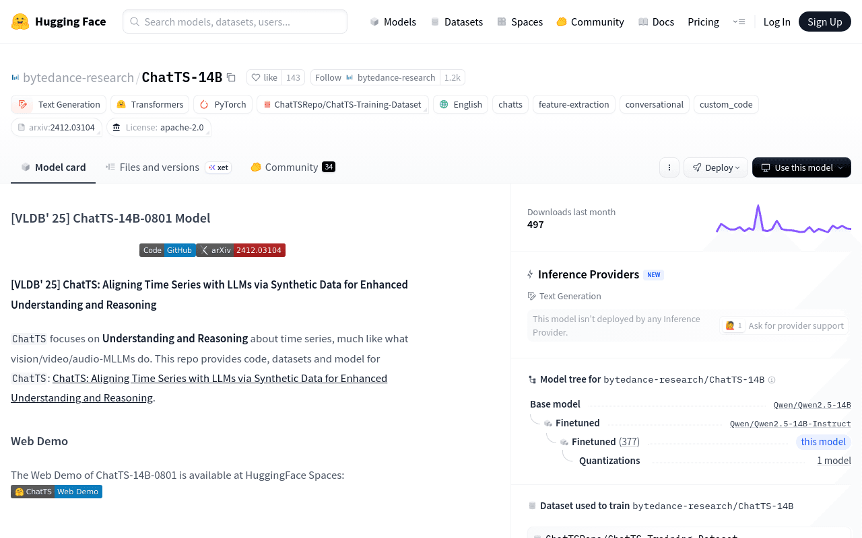Select the custom_code tag
862x538 pixels.
click(x=726, y=104)
